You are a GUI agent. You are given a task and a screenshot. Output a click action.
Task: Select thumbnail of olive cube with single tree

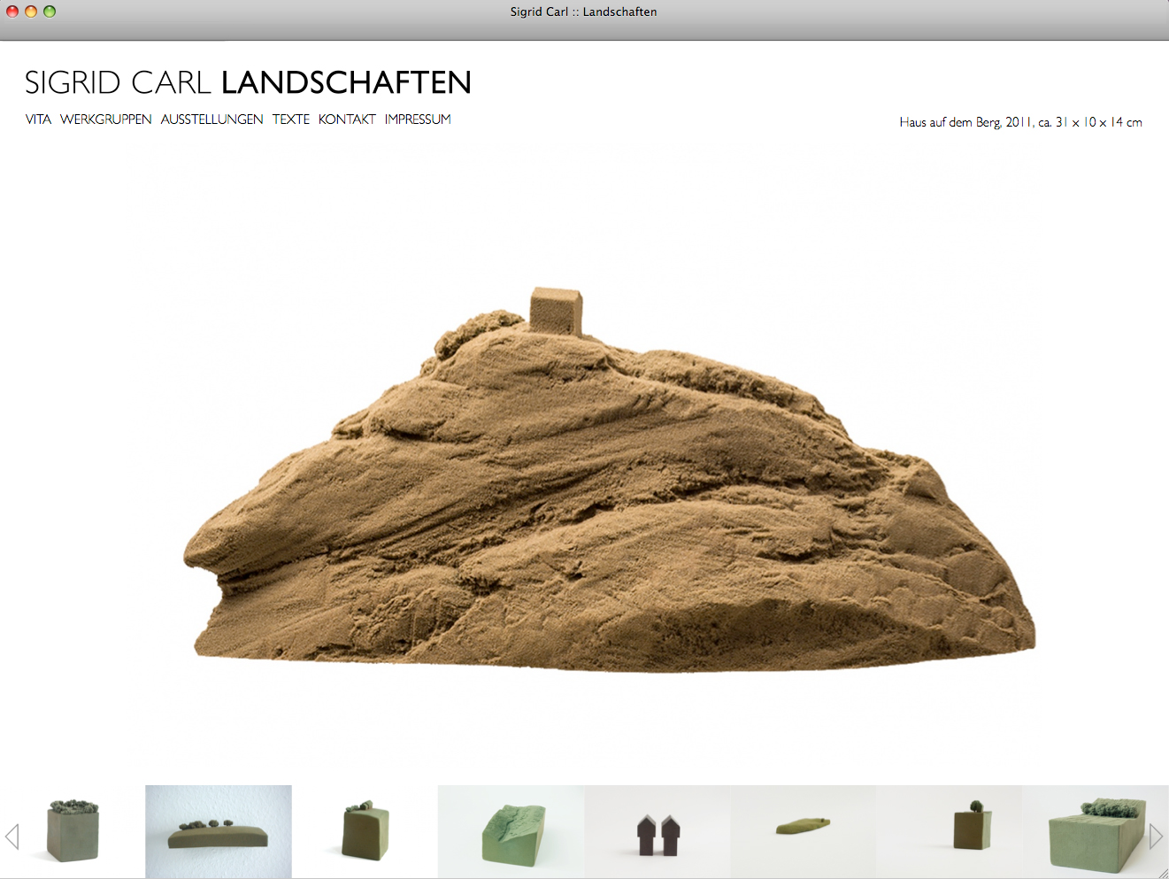[x=950, y=831]
